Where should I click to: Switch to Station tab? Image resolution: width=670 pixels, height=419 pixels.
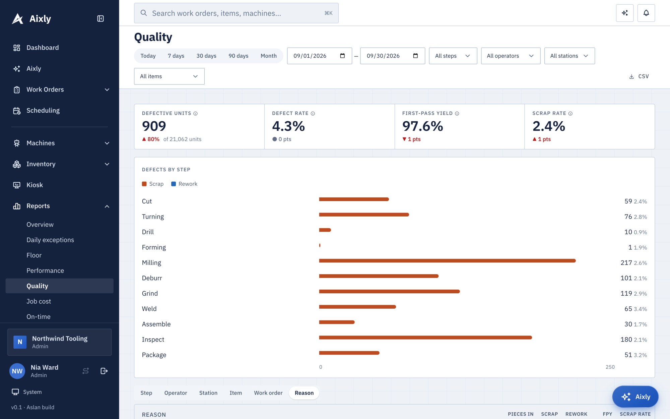coord(208,393)
